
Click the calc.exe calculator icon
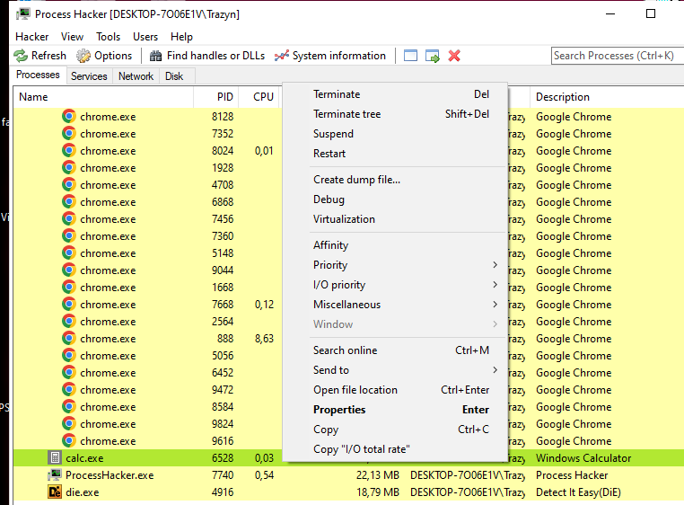point(54,458)
